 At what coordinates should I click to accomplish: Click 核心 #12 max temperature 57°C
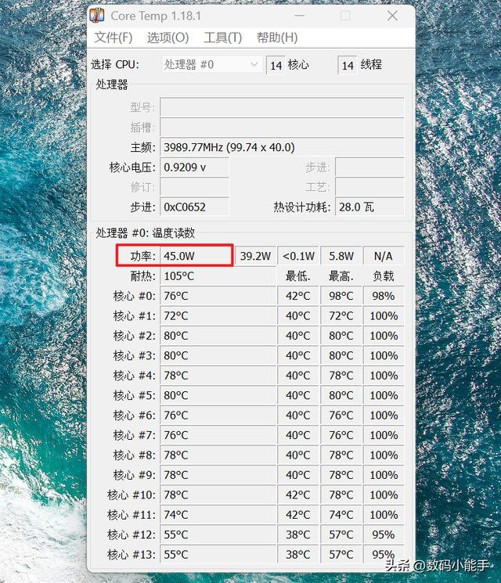click(341, 534)
